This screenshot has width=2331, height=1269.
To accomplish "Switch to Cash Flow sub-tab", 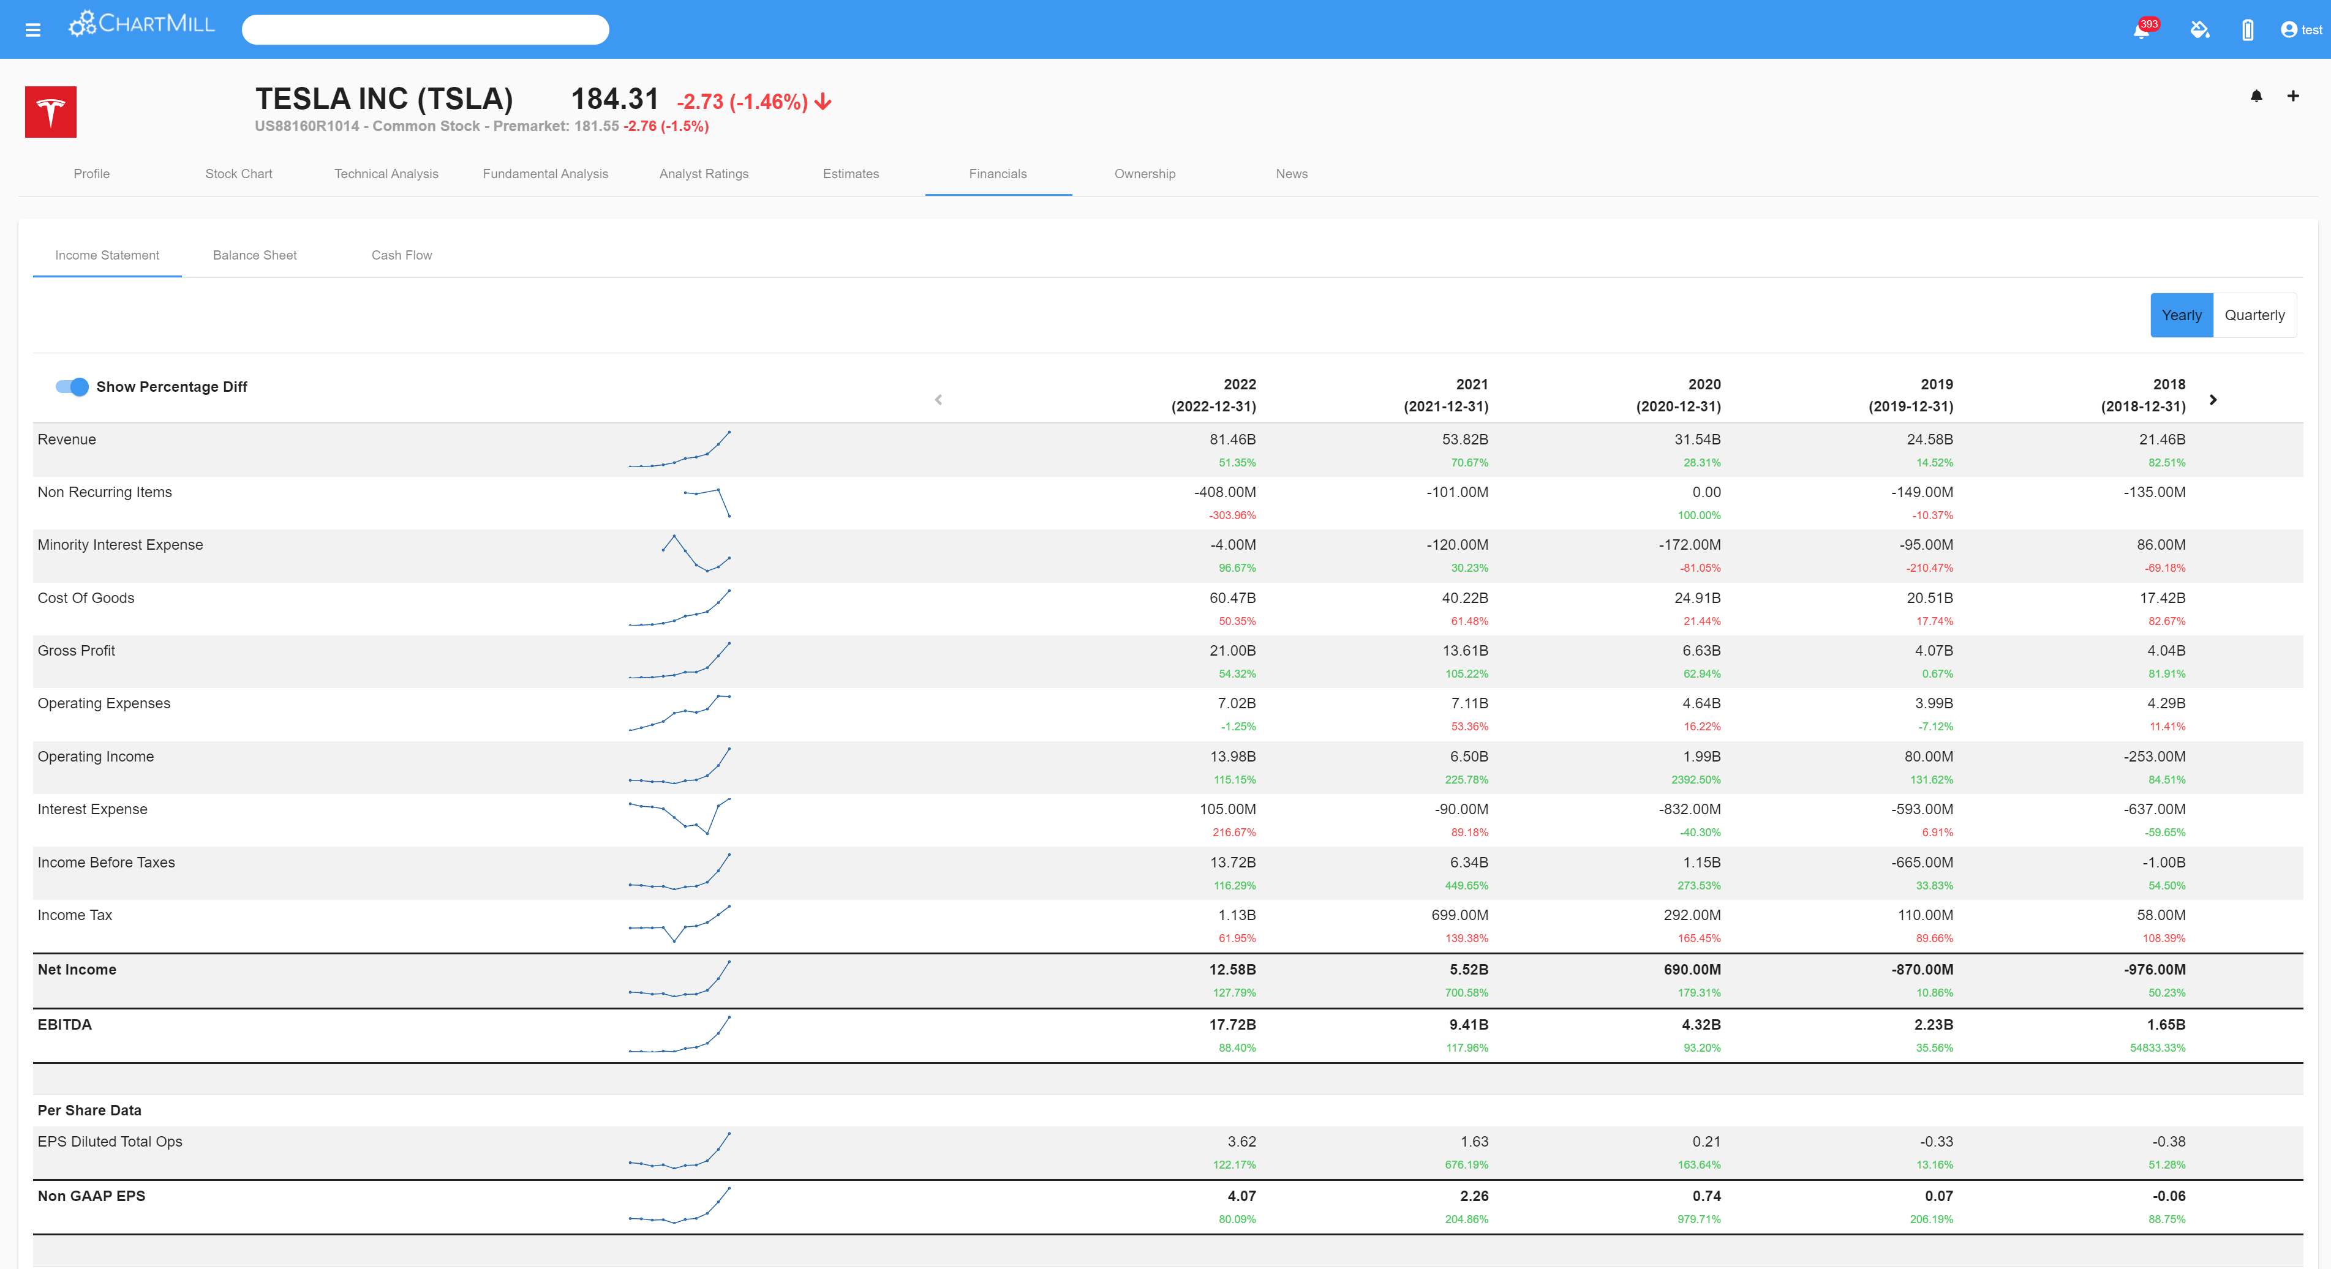I will [x=402, y=255].
